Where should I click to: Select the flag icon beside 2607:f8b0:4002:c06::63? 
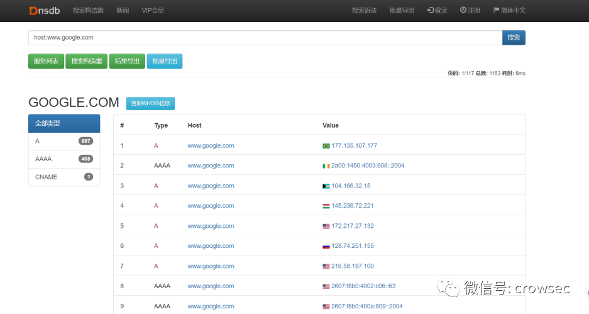click(x=326, y=286)
